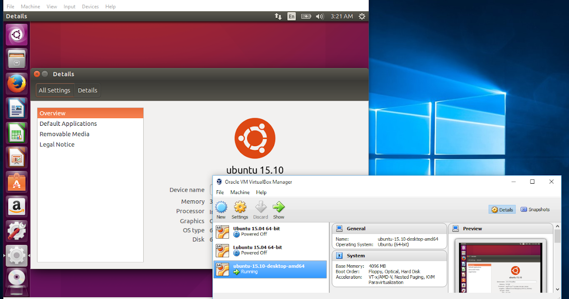Click the disc media icon in launcher
Viewport: 569px width, 299px height.
17,279
